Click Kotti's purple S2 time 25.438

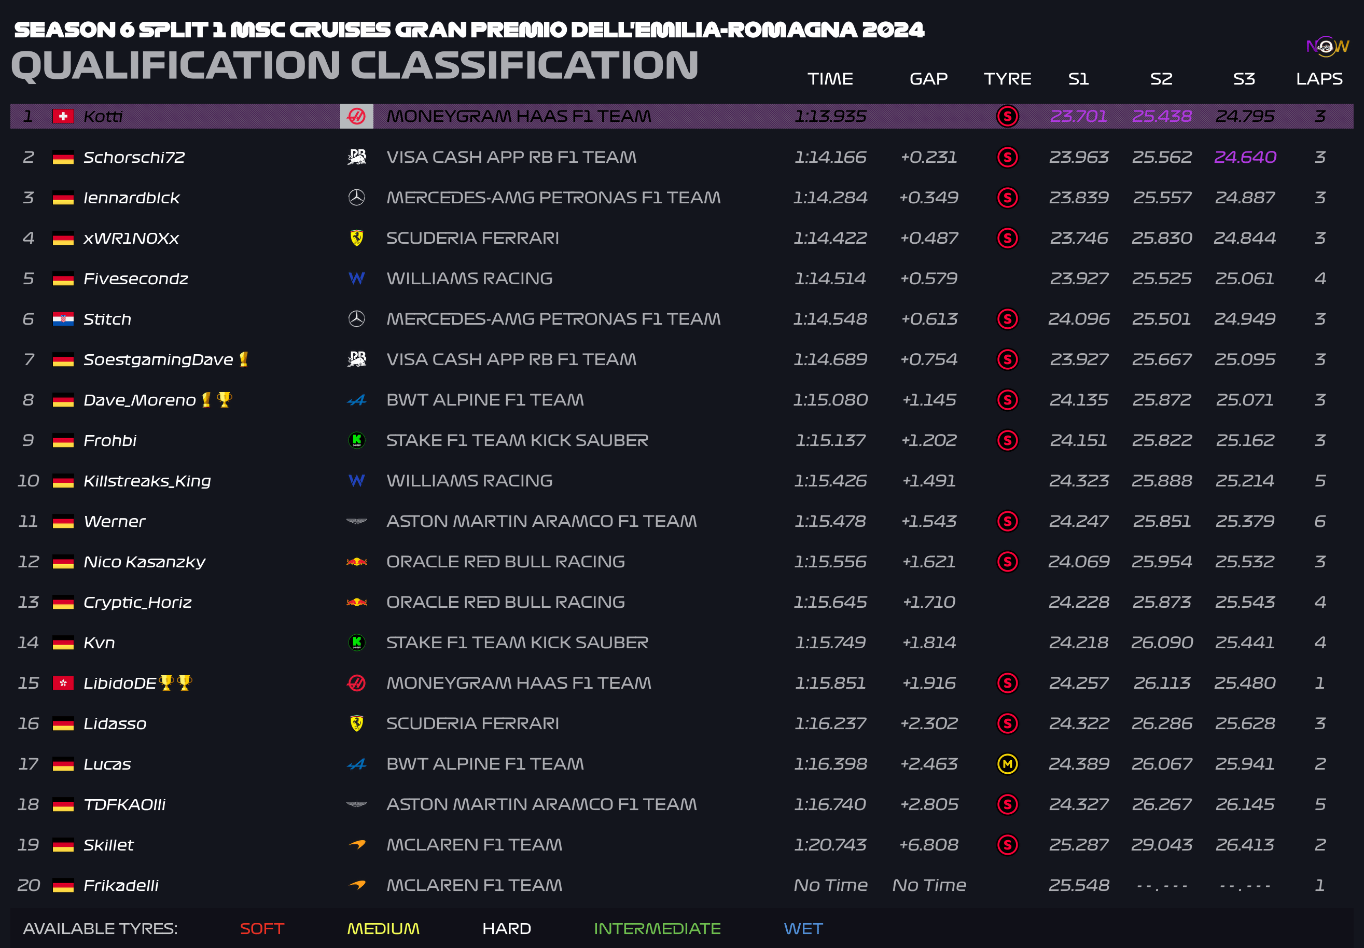(x=1161, y=116)
